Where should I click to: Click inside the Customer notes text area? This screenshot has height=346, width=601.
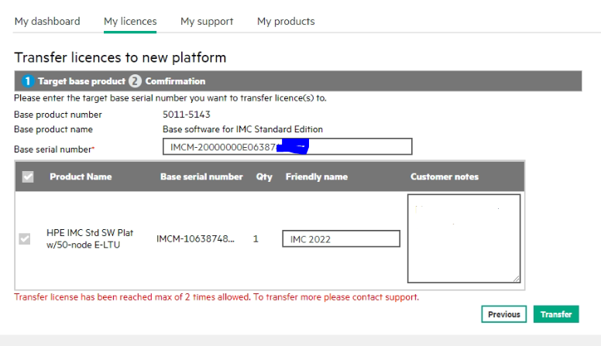(464, 238)
